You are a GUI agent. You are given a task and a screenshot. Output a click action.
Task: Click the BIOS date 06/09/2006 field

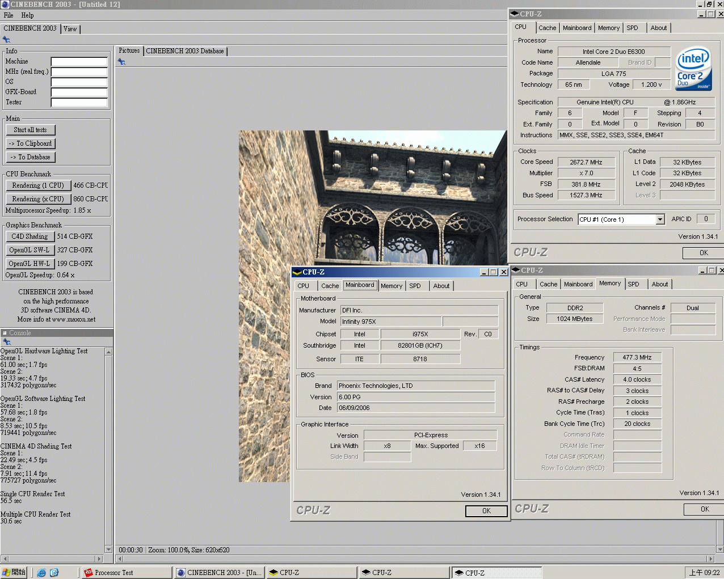coord(416,408)
